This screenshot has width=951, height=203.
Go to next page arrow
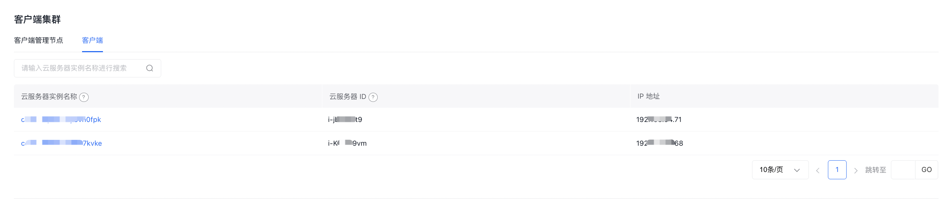(x=856, y=170)
